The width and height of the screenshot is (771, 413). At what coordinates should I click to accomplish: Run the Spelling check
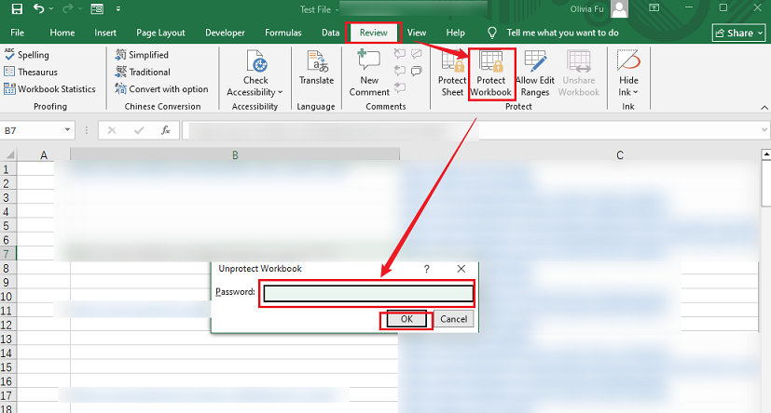click(x=27, y=55)
